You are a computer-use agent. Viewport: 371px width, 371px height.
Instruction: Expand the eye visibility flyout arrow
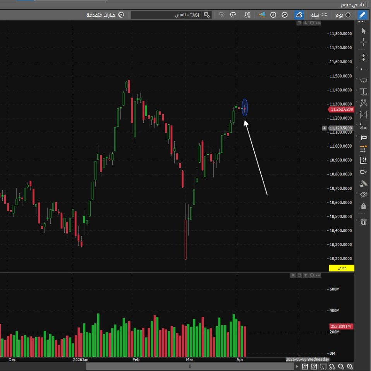357,193
